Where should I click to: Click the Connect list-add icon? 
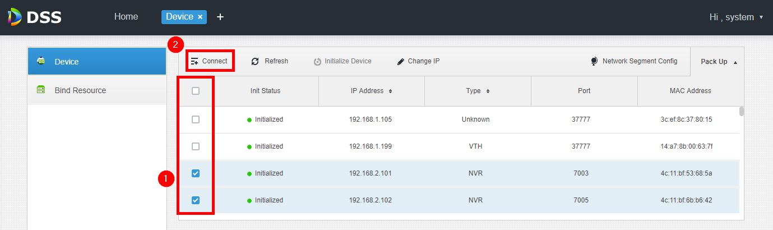[x=194, y=61]
